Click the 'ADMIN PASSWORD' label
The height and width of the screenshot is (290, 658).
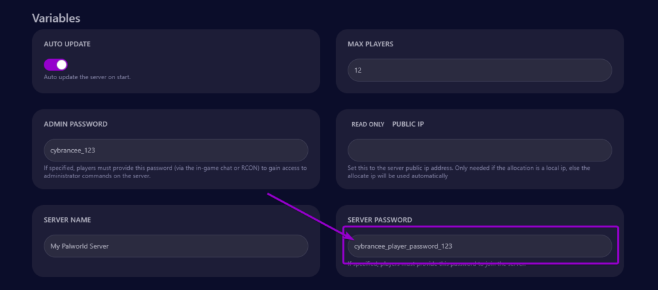(76, 124)
